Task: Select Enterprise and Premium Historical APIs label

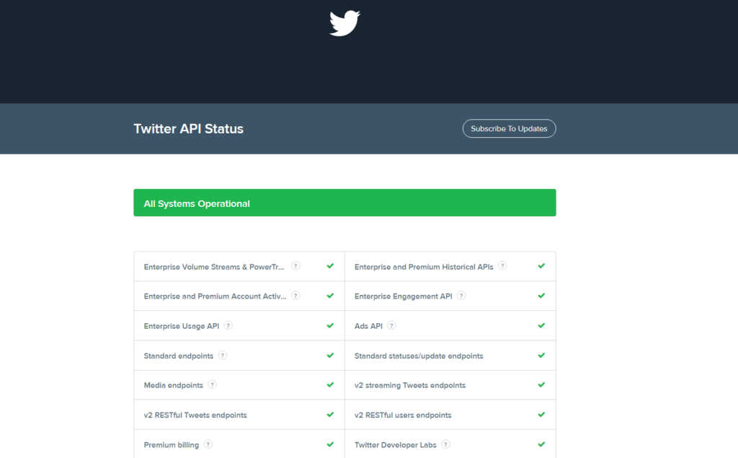Action: [424, 267]
